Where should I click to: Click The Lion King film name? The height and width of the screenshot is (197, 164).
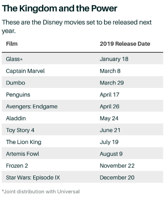(24, 142)
